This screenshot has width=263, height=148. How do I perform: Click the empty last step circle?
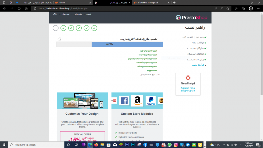click(x=55, y=28)
